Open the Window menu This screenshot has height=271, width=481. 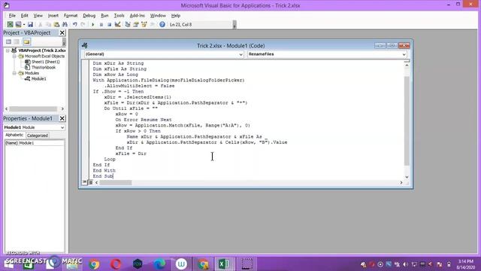pos(158,15)
